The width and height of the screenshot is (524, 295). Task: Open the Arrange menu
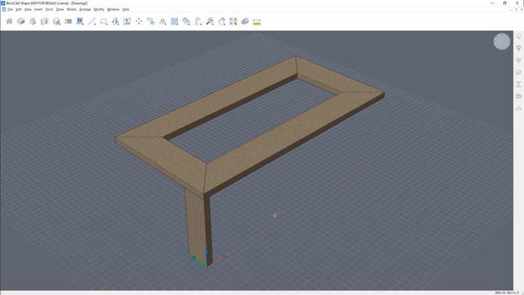pos(85,9)
